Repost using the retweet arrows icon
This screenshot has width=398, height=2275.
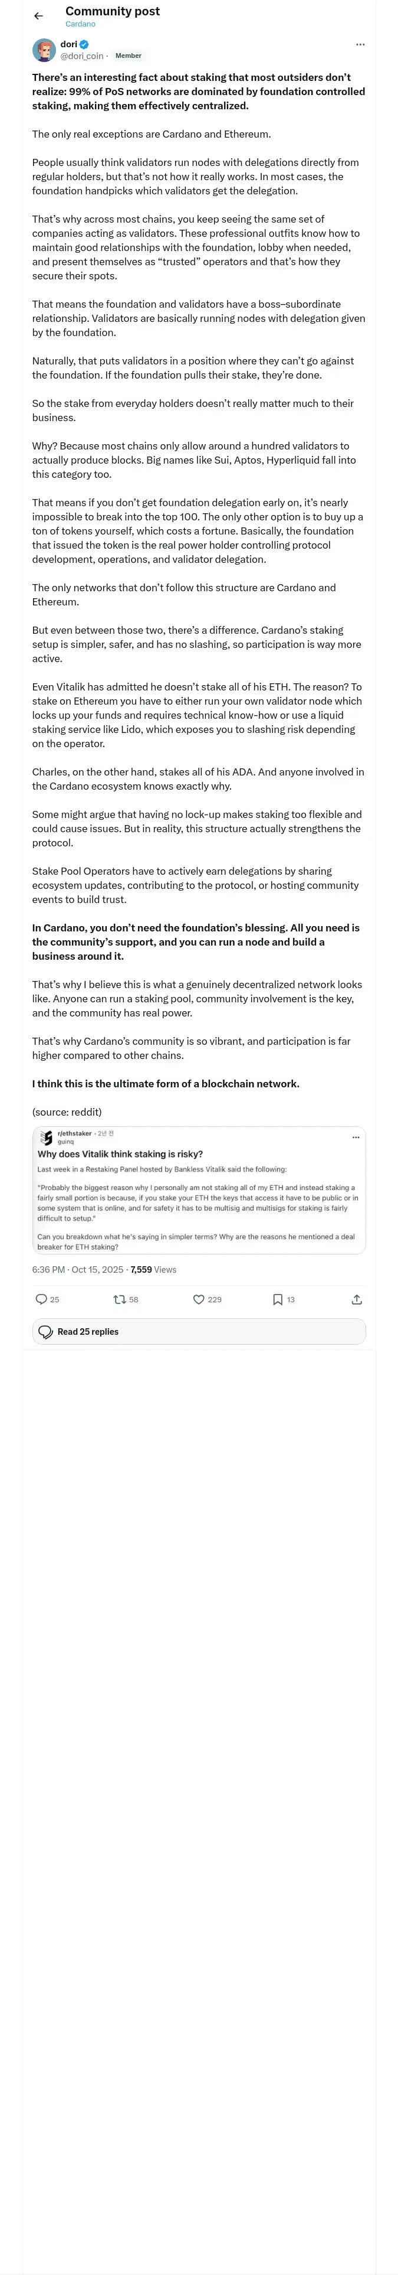point(119,1299)
